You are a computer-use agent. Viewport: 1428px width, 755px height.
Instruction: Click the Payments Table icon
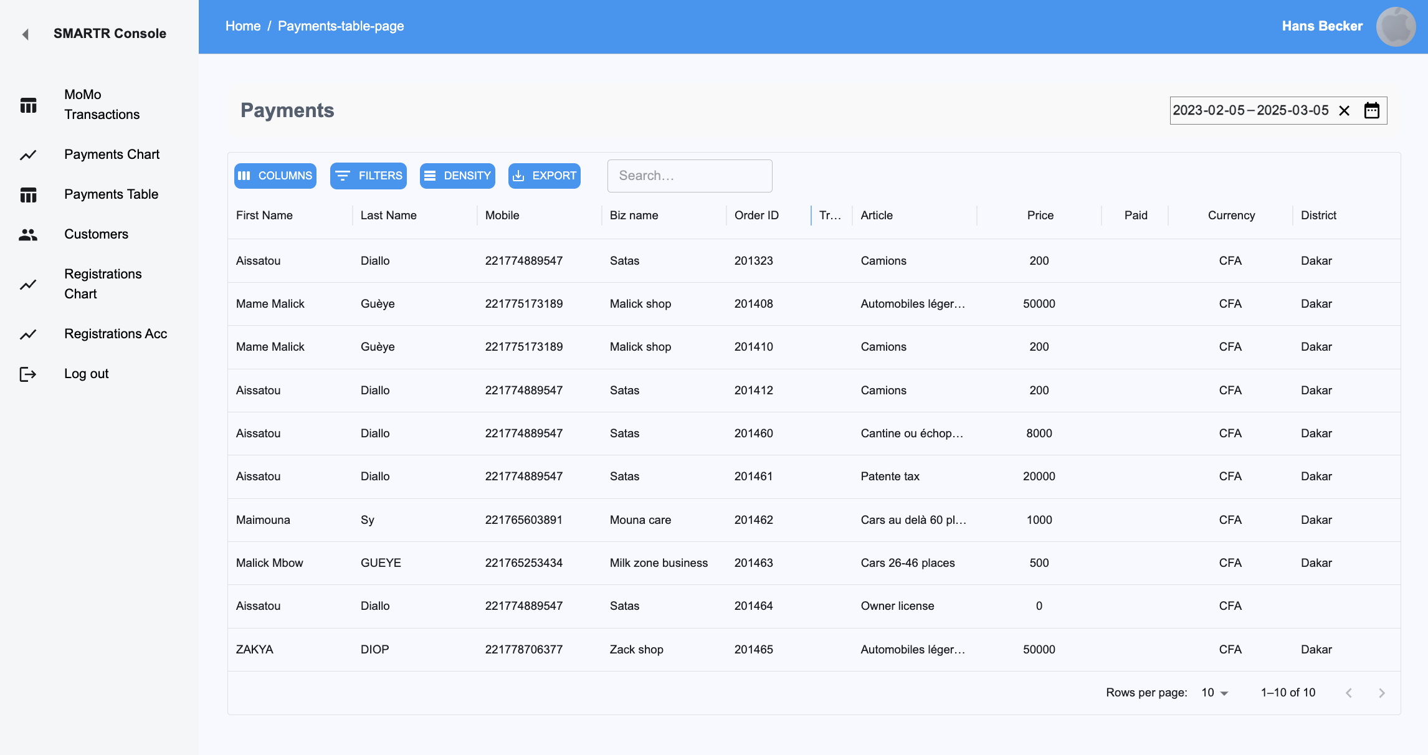click(x=29, y=194)
